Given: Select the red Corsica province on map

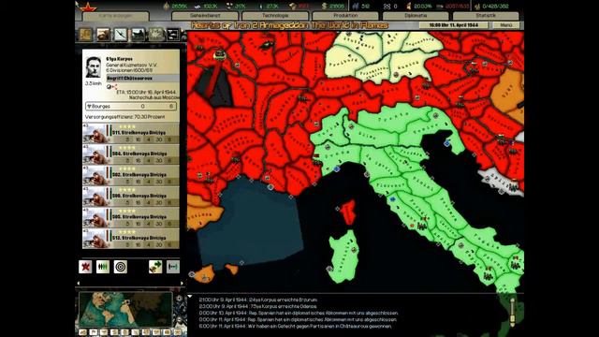Looking at the screenshot, I should (348, 212).
